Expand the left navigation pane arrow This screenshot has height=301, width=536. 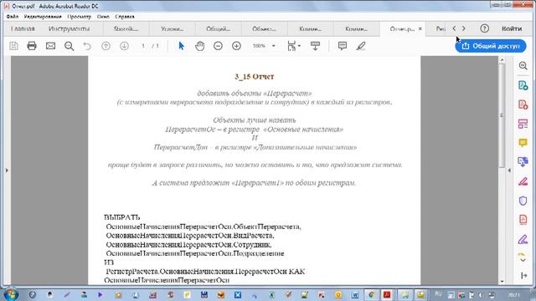tap(7, 170)
